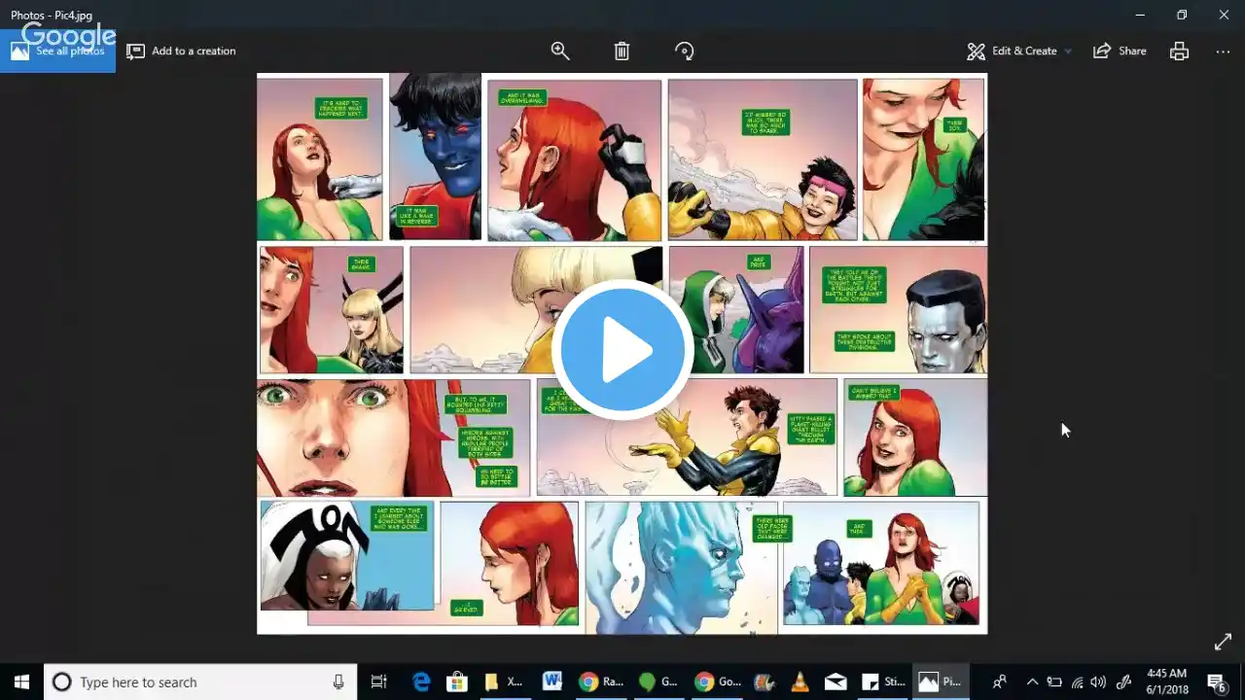This screenshot has width=1245, height=700.
Task: Expand the Edit & Create dropdown arrow
Action: coord(1068,52)
